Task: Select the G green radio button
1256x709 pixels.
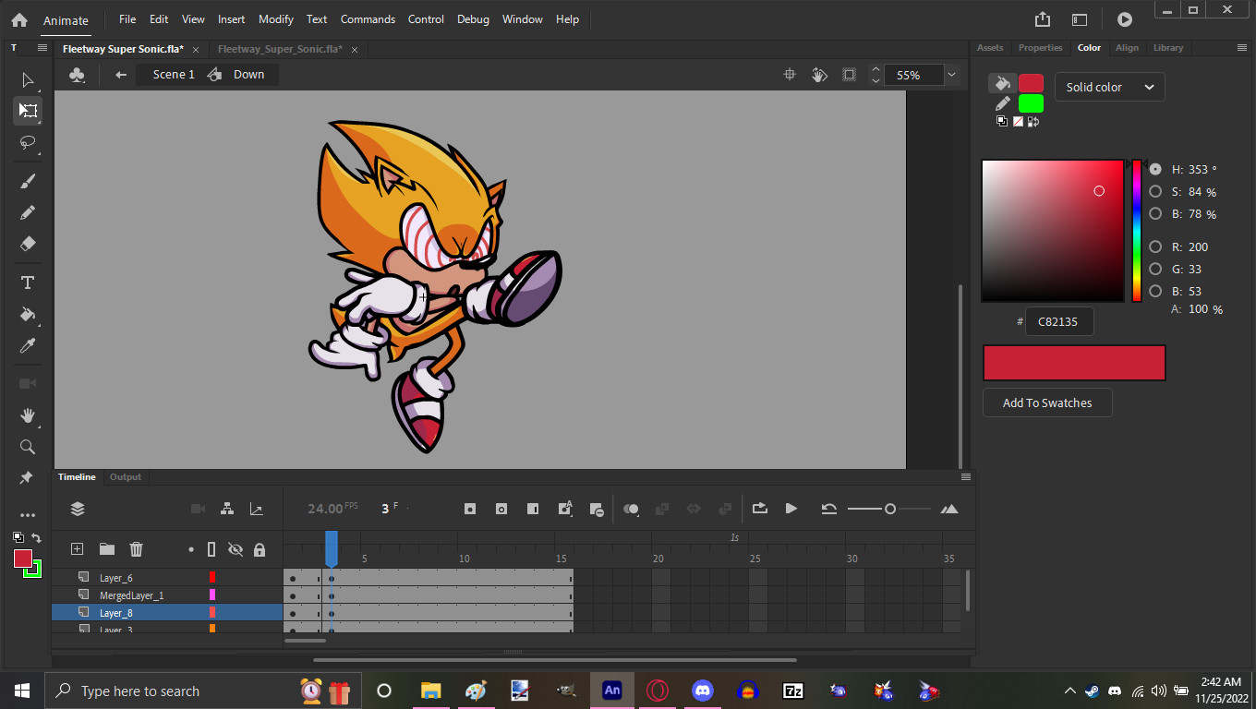Action: (x=1155, y=270)
